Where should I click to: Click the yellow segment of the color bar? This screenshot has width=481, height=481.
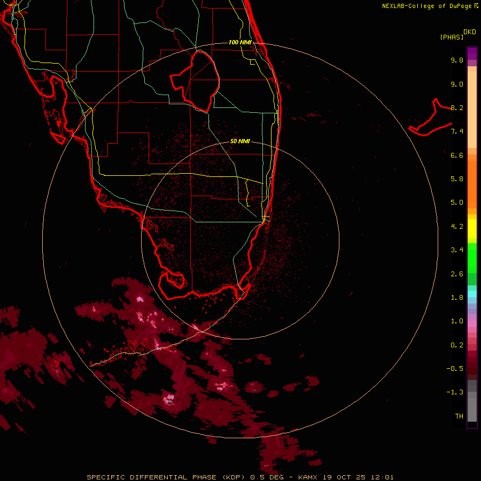tap(472, 229)
